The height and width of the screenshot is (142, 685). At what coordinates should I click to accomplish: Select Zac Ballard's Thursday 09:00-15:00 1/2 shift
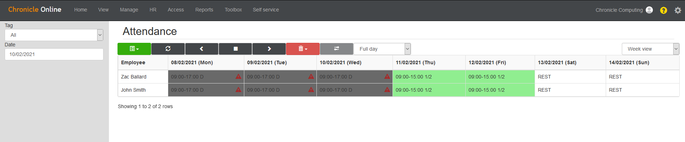pyautogui.click(x=429, y=77)
